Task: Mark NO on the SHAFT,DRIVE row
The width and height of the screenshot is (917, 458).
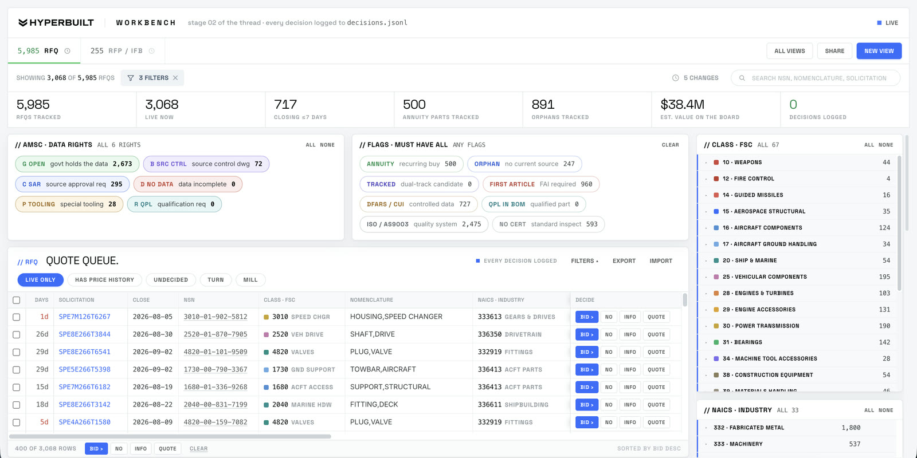Action: 609,334
